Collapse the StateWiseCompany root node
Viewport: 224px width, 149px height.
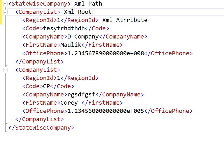pos(5,4)
